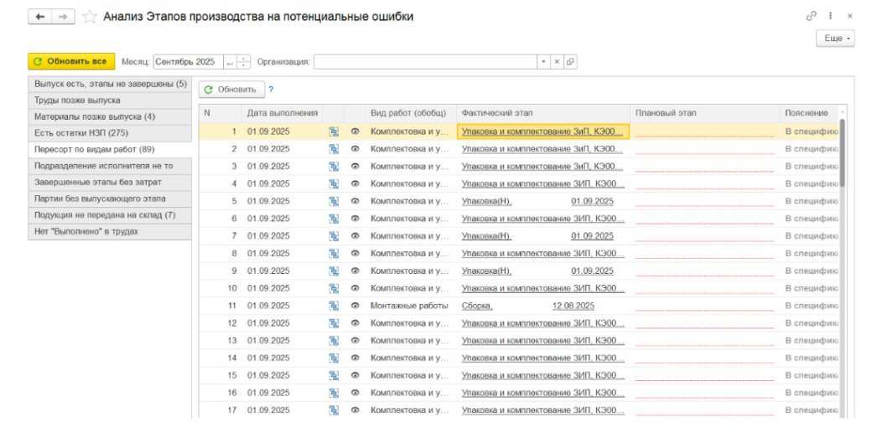Screen dimensions: 882x438
Task: Select tab Партии без выпускающего этапа
Action: tap(110, 198)
